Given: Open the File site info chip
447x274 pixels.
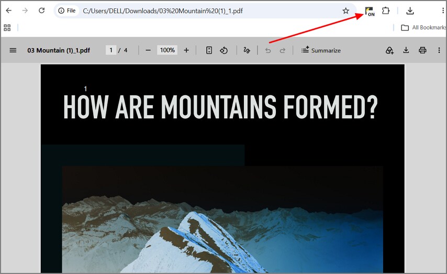Looking at the screenshot, I should (x=67, y=11).
